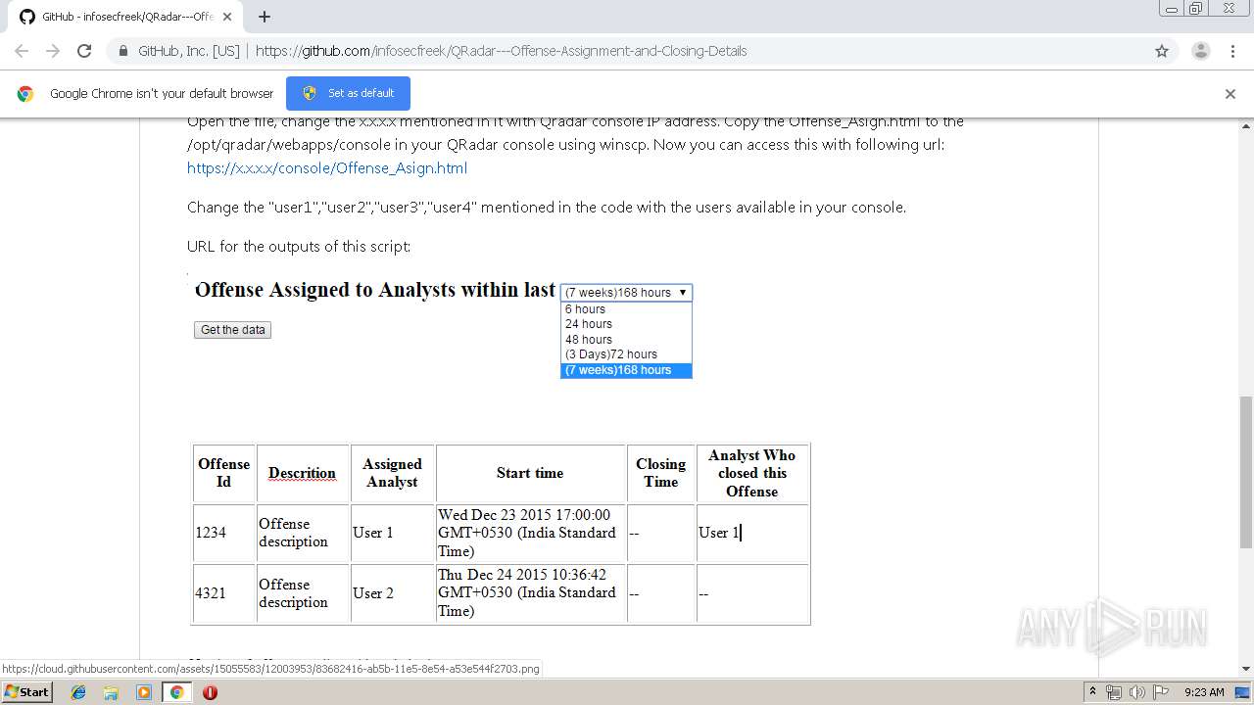Click the 'Offense Id' column header
Screen dimensions: 1254x705
tap(224, 473)
